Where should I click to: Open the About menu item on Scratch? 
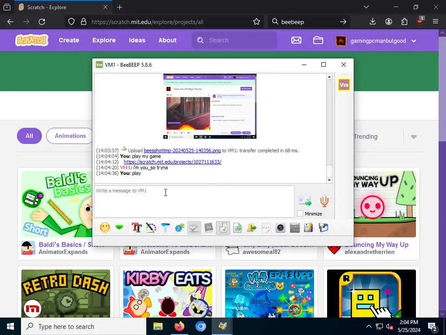coord(168,40)
